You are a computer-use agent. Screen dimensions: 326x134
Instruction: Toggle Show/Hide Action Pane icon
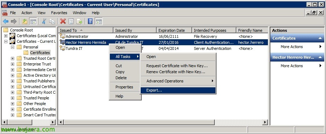point(99,21)
